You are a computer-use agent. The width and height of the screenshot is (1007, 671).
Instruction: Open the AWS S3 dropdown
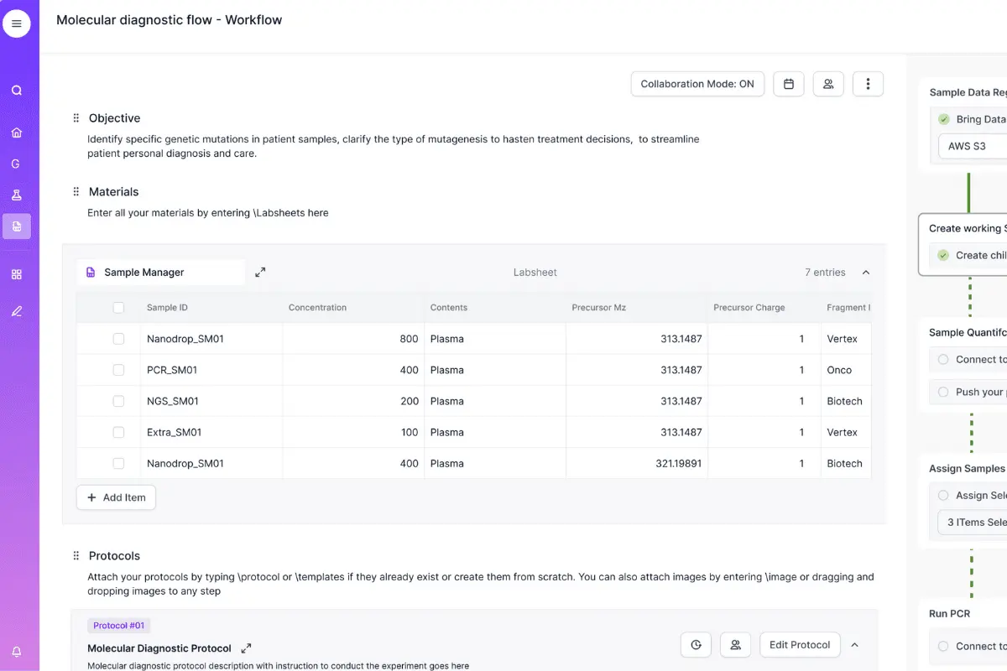point(973,146)
